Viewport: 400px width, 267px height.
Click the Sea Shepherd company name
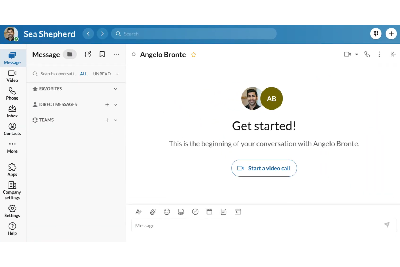(x=49, y=34)
